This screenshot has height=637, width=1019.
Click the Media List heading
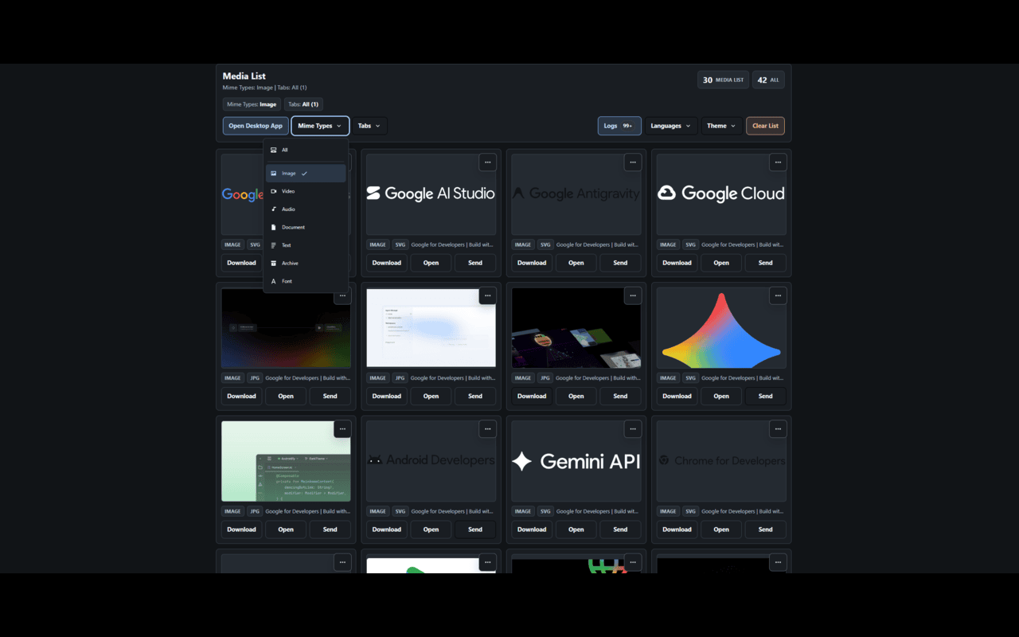(x=244, y=76)
